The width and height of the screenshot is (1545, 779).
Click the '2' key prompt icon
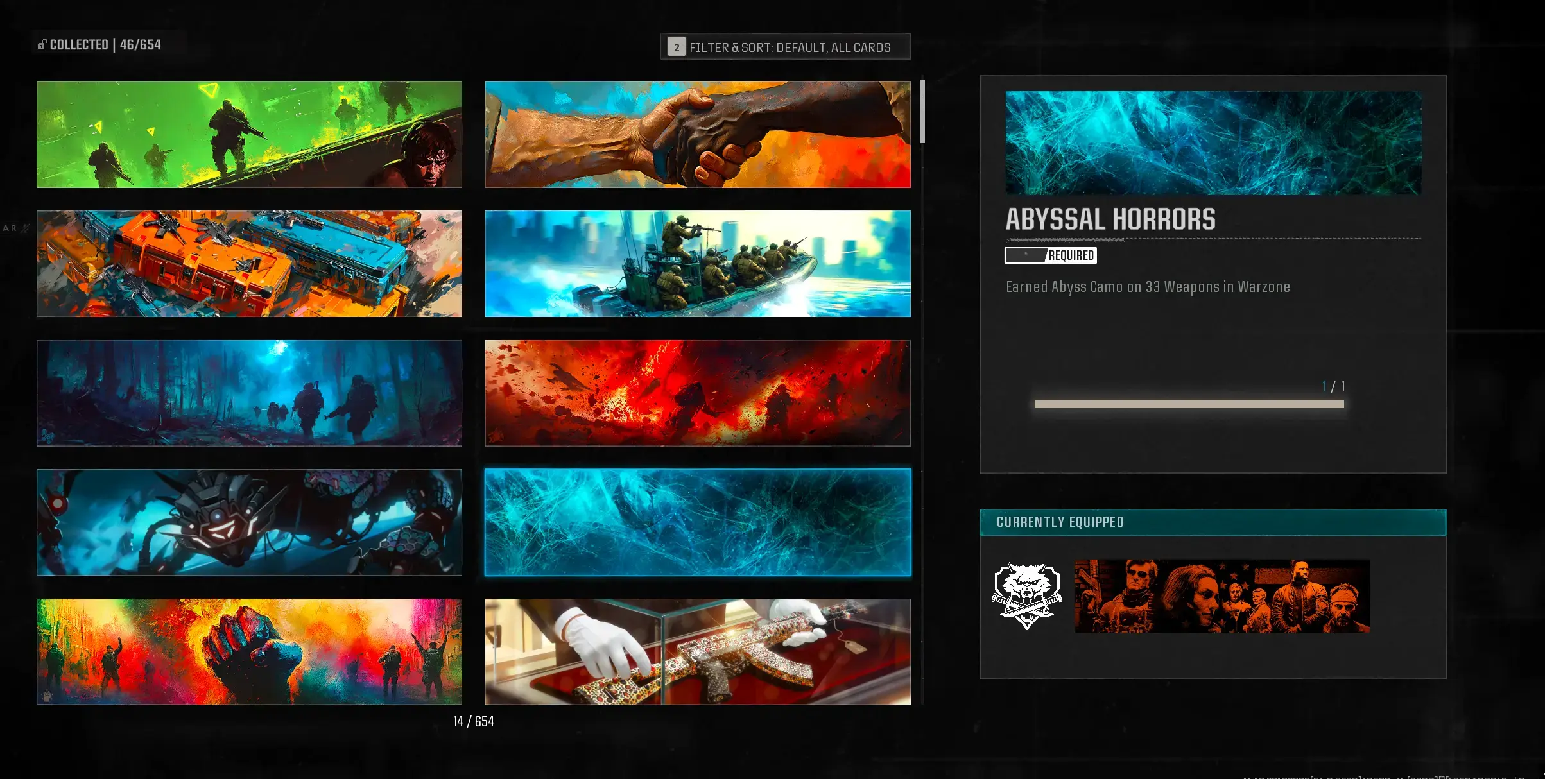click(676, 47)
